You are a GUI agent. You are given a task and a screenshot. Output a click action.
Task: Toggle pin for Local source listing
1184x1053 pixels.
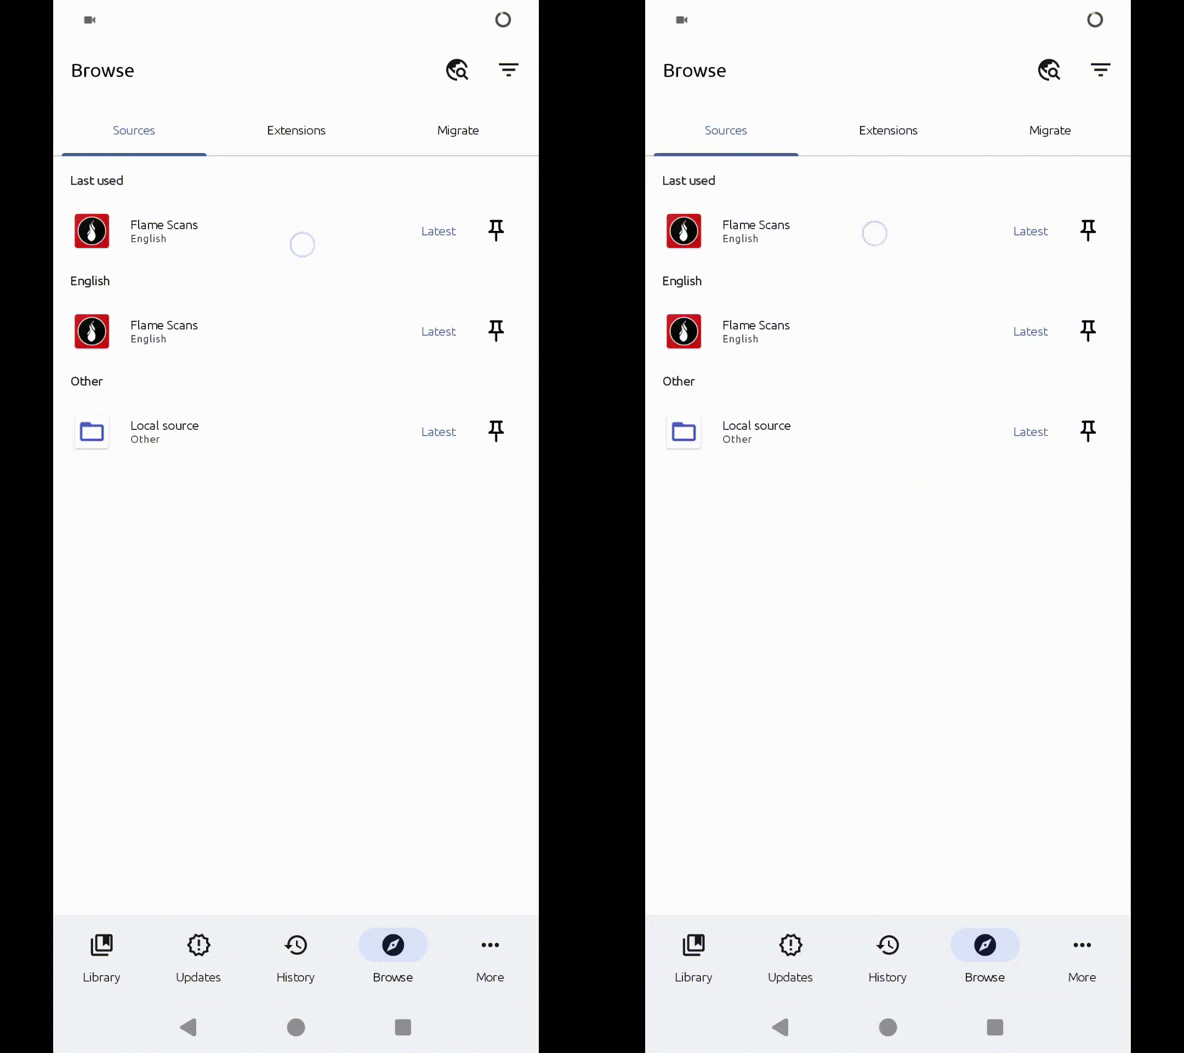click(496, 431)
